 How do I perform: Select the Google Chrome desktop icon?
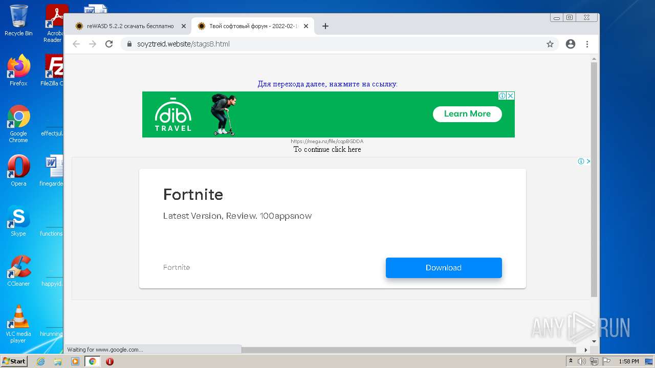tap(18, 124)
